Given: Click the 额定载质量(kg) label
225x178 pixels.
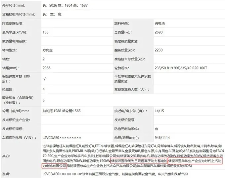Looking at the screenshot, I should [126, 41].
